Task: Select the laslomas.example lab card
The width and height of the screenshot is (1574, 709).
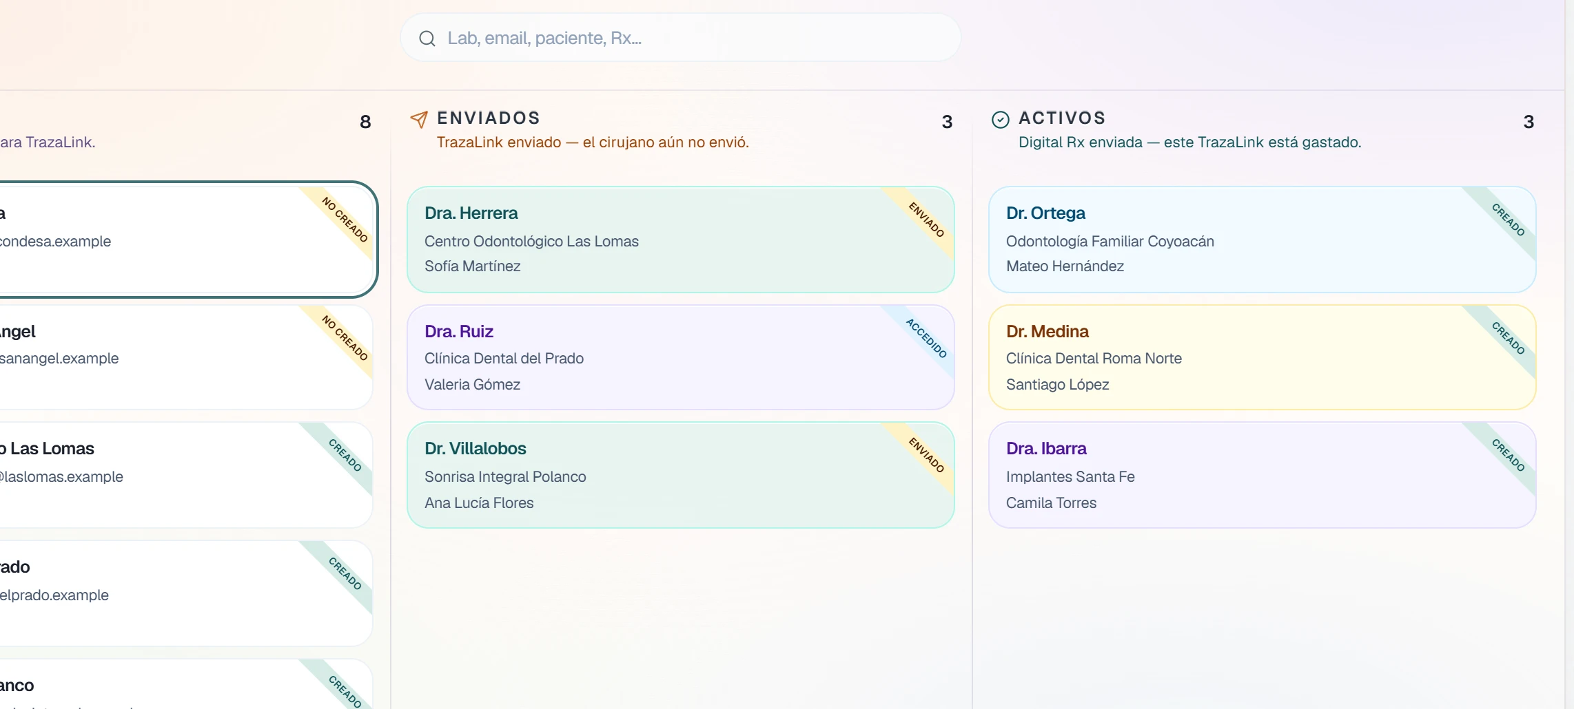Action: click(186, 475)
